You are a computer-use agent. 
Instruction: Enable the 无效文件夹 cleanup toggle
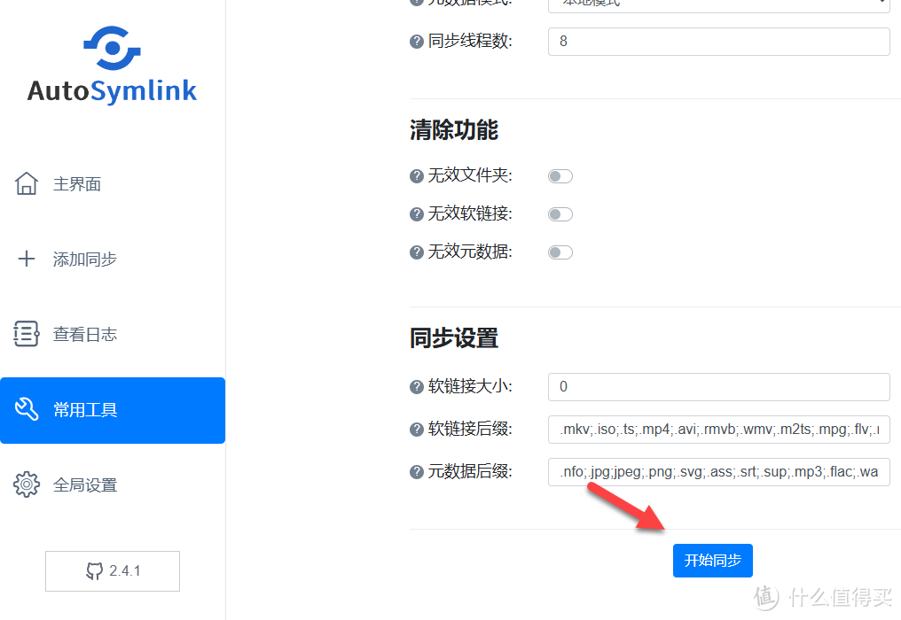(560, 175)
